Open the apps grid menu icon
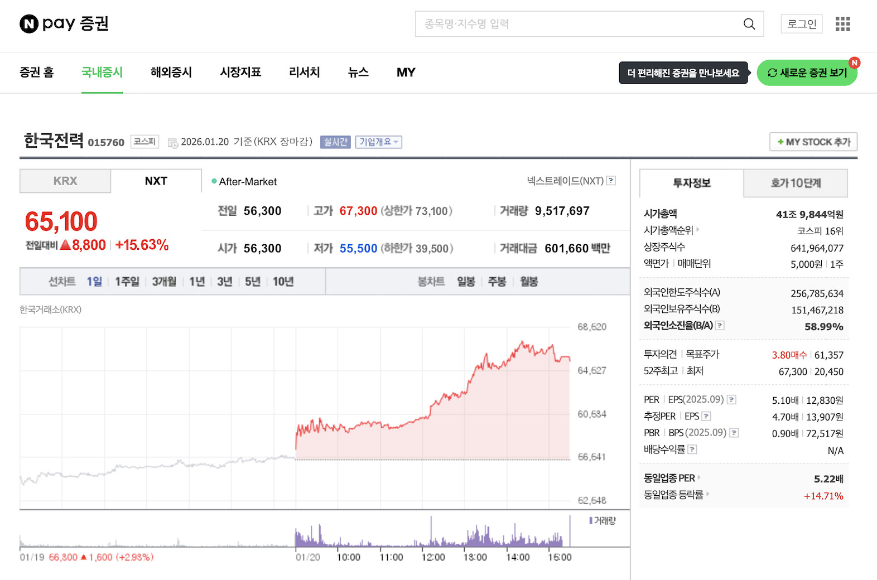This screenshot has width=877, height=580. pyautogui.click(x=842, y=24)
